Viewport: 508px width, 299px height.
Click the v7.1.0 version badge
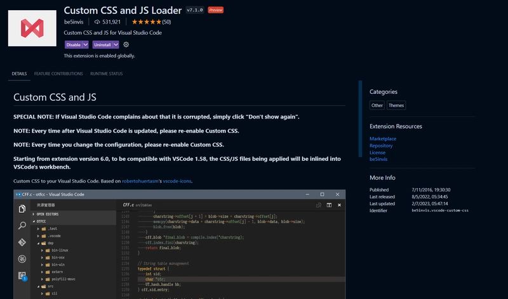[195, 10]
